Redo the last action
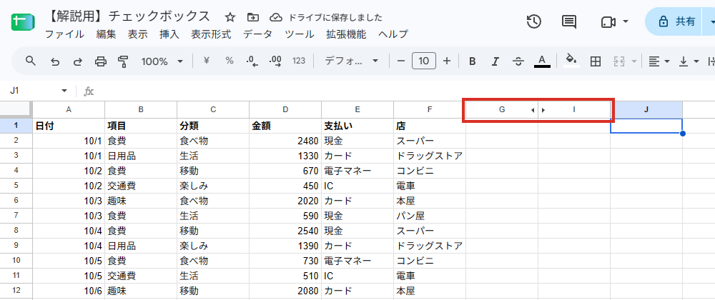Viewport: 715px width, 300px height. (78, 61)
